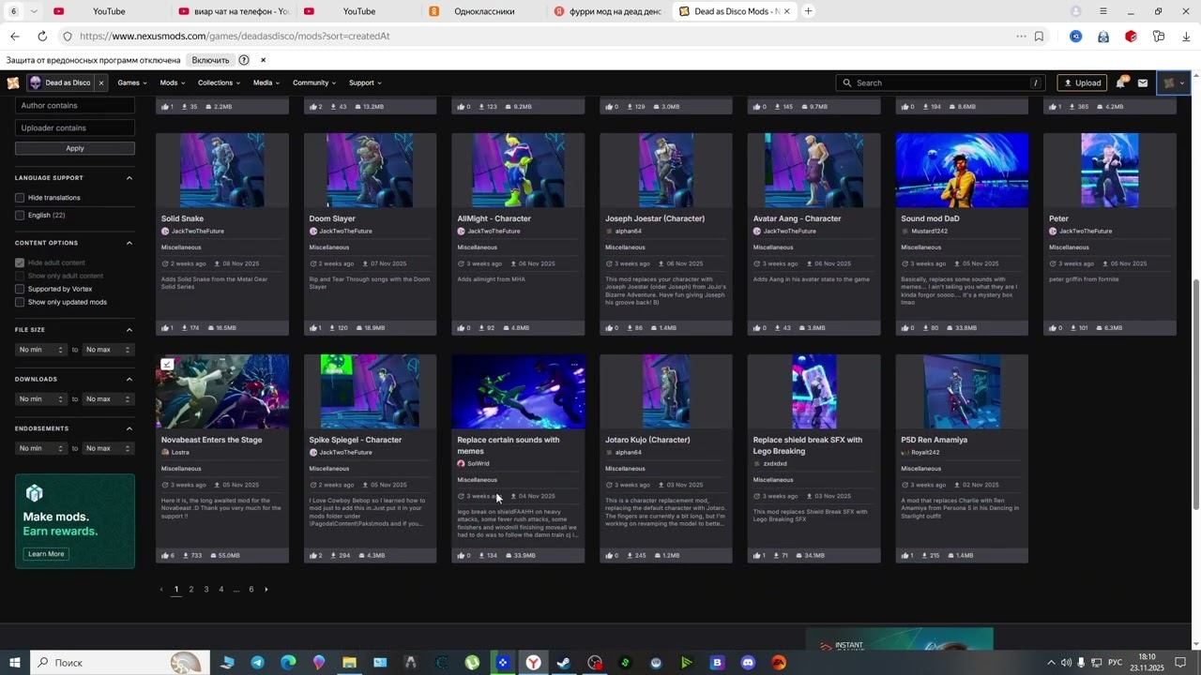This screenshot has height=675, width=1201.
Task: Open uTorrent from the taskbar
Action: (x=472, y=663)
